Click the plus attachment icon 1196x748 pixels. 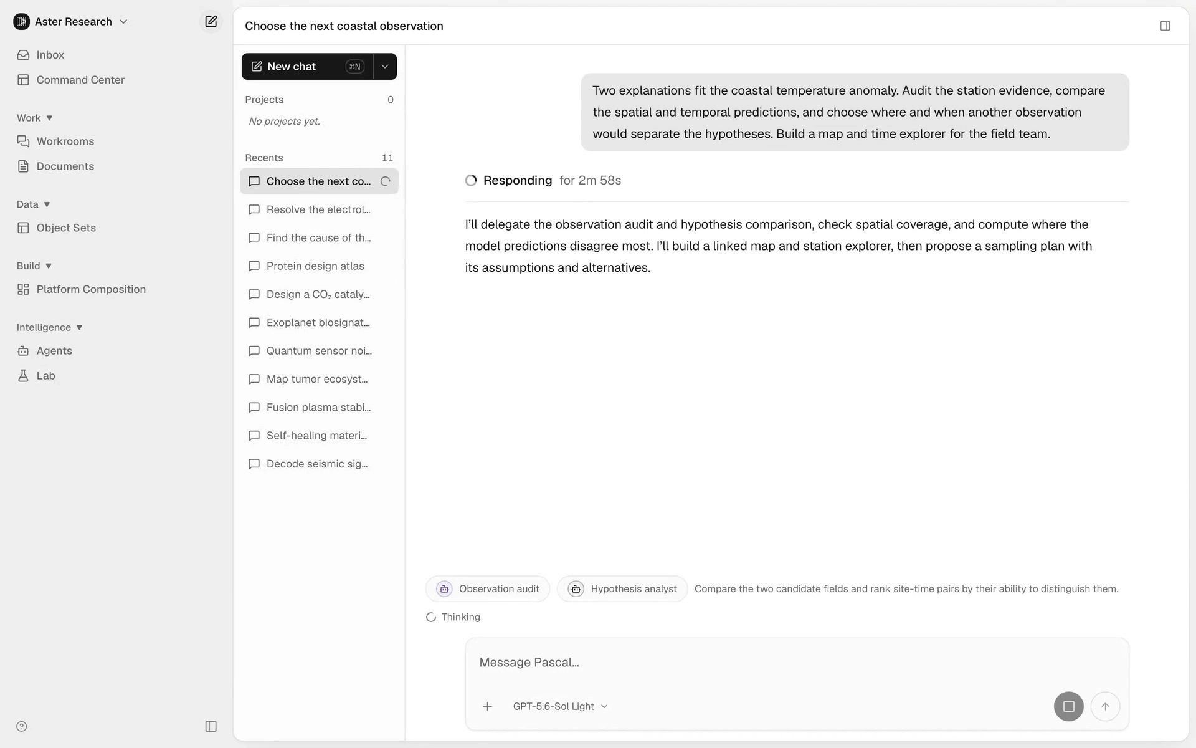[488, 706]
